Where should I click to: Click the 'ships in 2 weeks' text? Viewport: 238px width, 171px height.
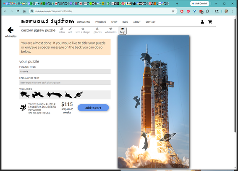67,111
